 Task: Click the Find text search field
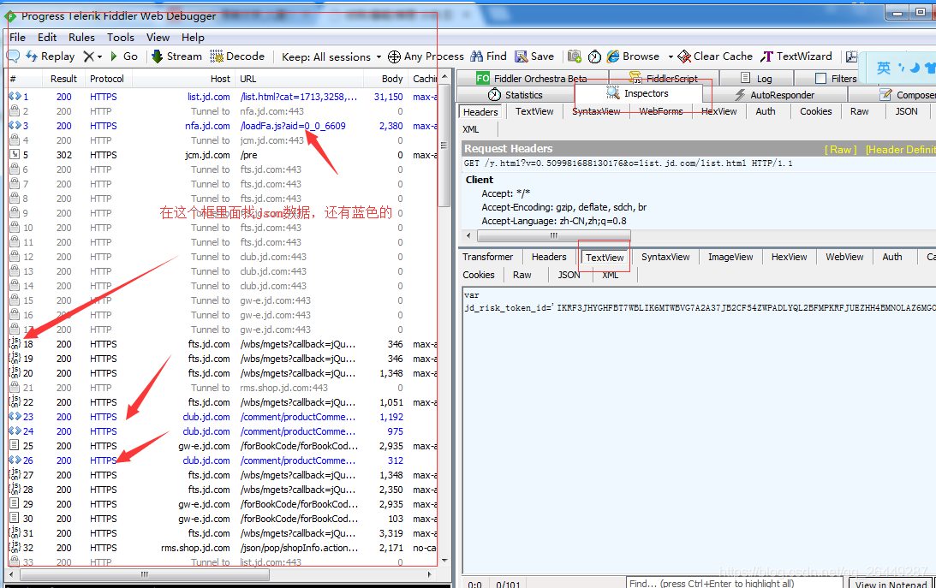(x=734, y=583)
